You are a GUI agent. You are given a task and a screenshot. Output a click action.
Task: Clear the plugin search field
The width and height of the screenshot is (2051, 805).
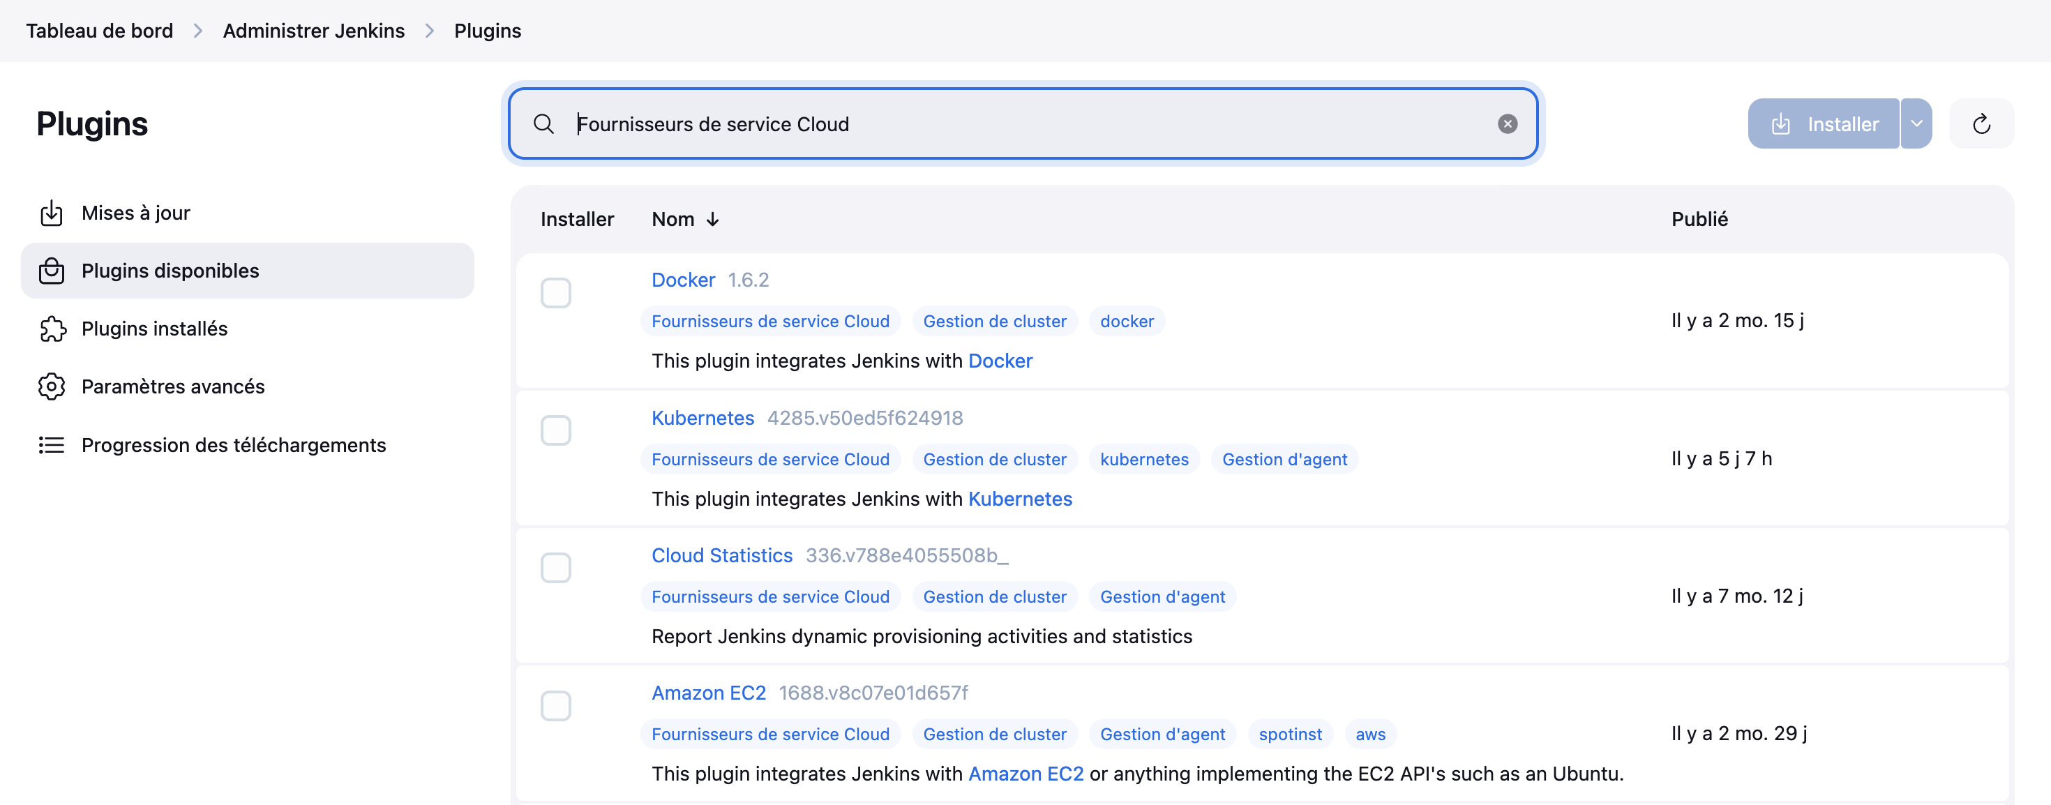(1506, 124)
